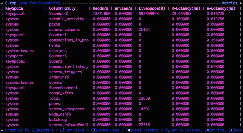The width and height of the screenshot is (243, 133).
Task: Select the IndexInfo column family
Action: point(59,77)
